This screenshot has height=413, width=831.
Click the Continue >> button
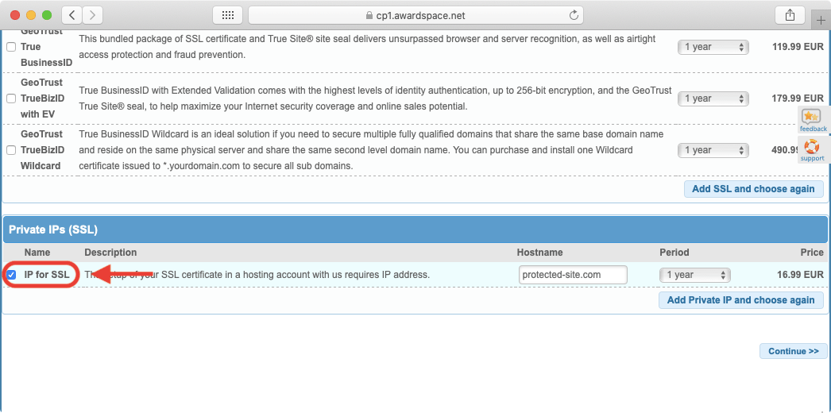tap(793, 351)
